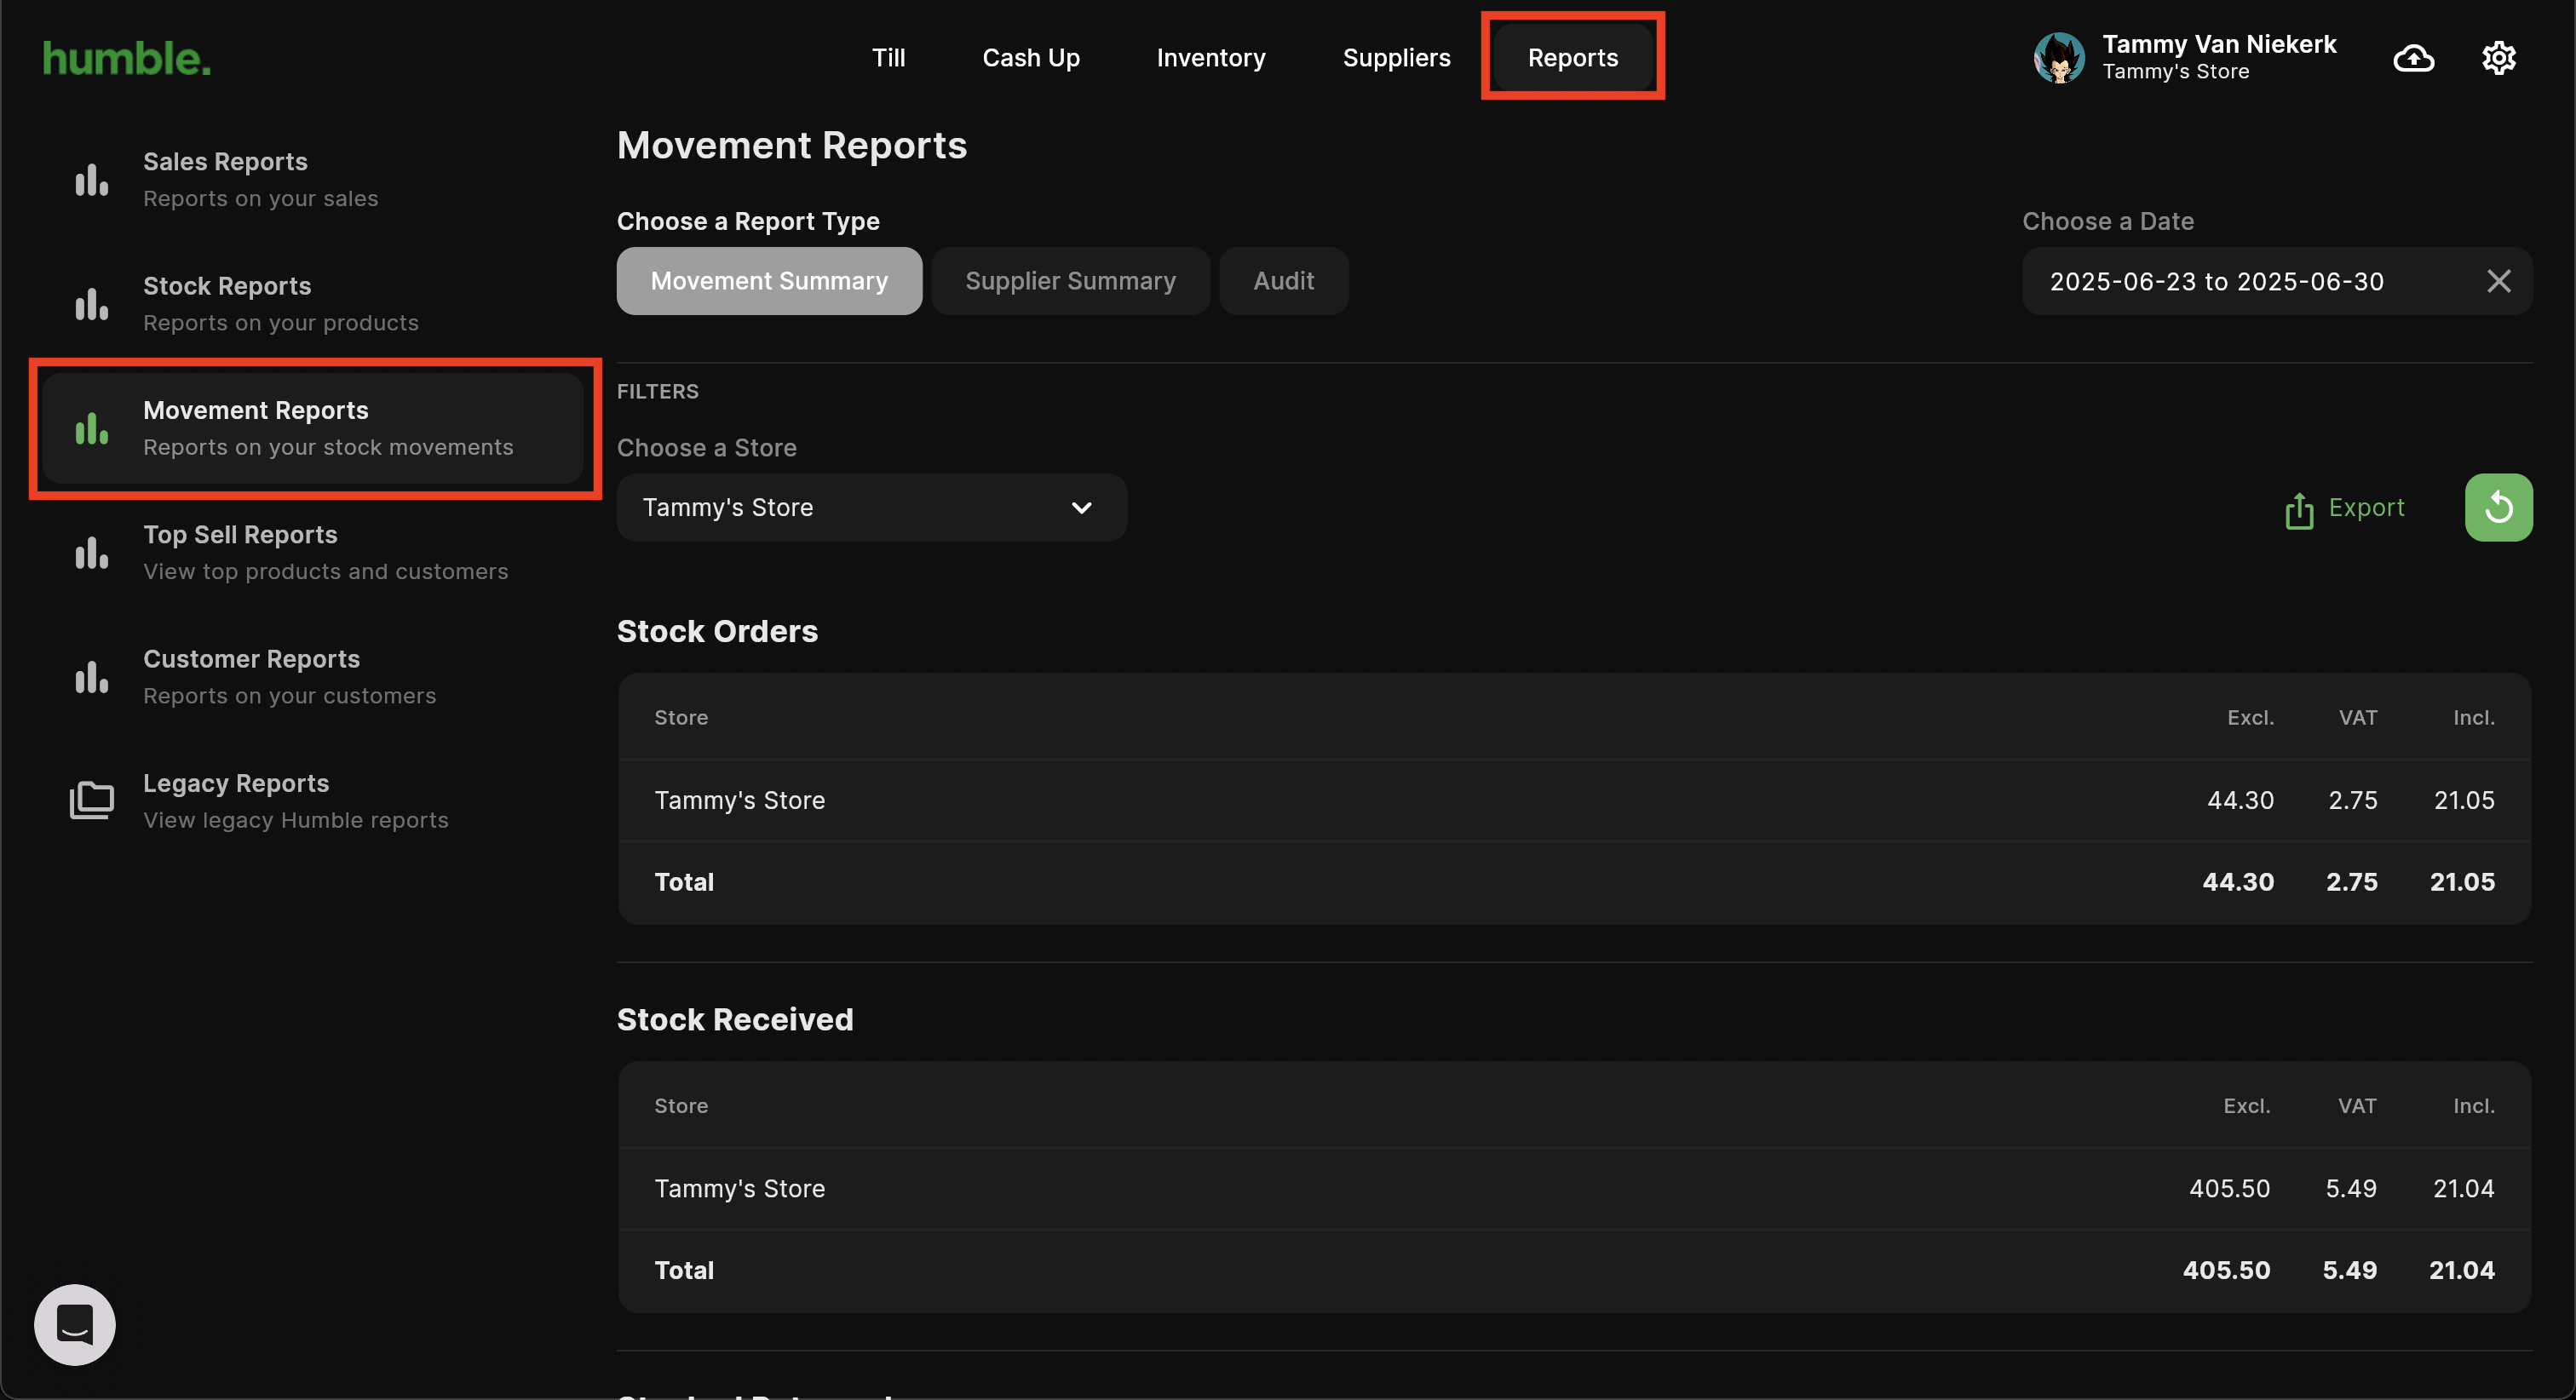Open the chat support bubble icon
2576x1400 pixels.
[75, 1324]
